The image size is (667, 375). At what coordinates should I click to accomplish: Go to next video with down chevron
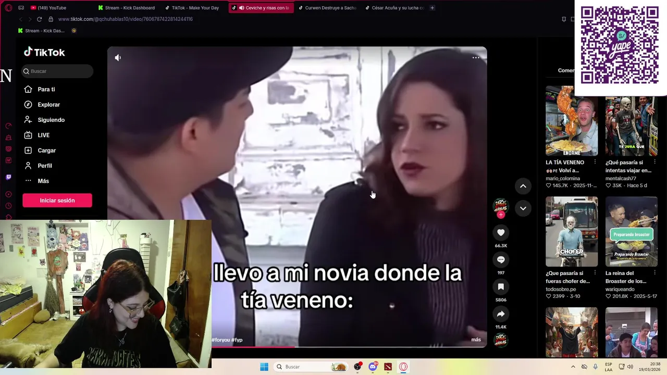(x=523, y=208)
